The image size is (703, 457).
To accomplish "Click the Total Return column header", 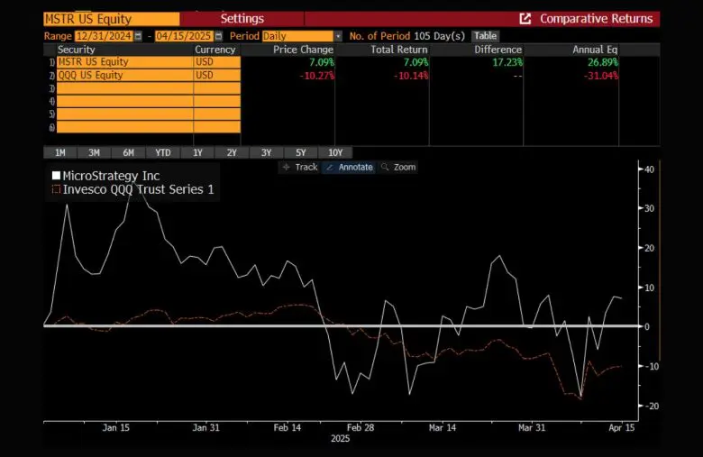I will point(399,50).
